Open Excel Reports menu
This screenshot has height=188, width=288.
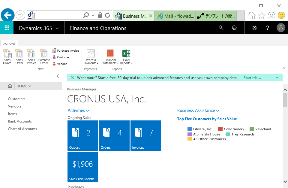point(126,57)
